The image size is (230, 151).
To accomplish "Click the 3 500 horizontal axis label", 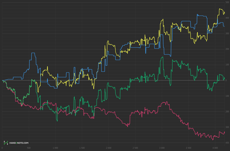I will click(x=189, y=148).
